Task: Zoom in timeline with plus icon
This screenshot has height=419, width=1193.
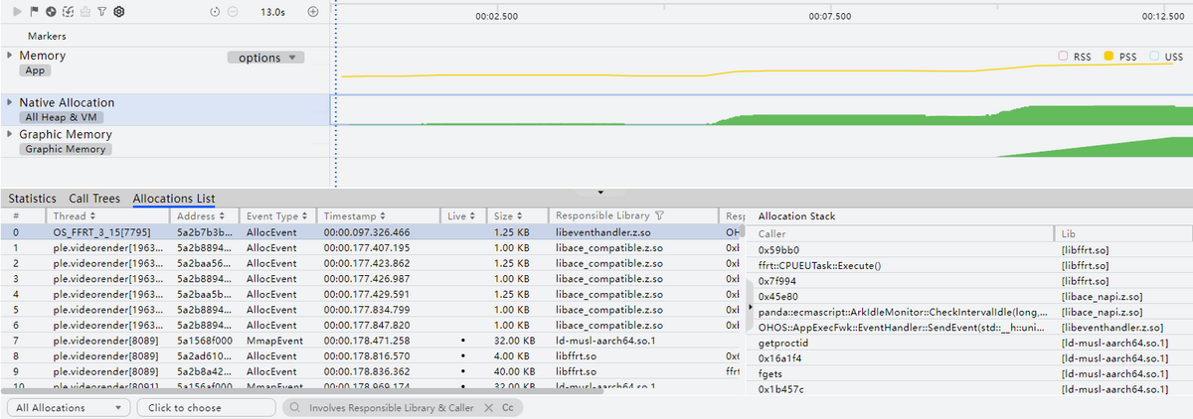Action: [313, 12]
